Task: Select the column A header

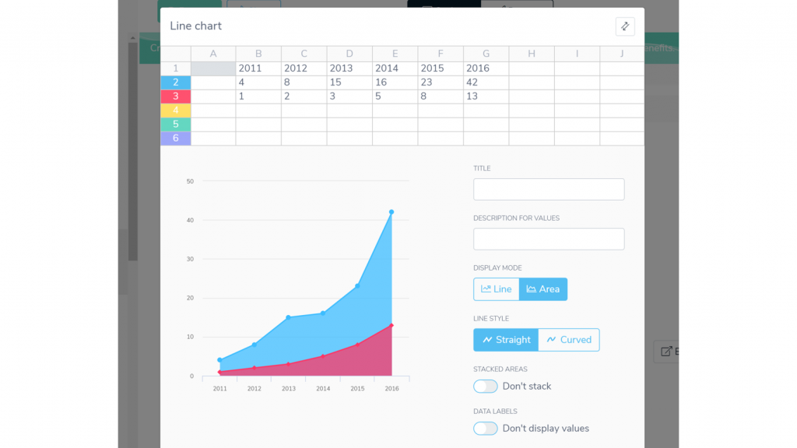Action: (x=213, y=54)
